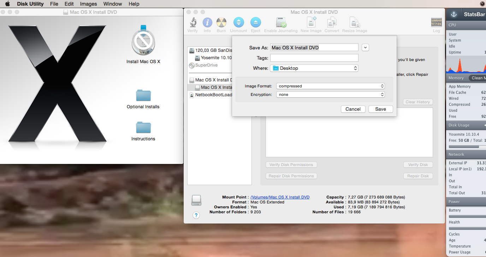Click the number of folders value "9 203"

256,212
